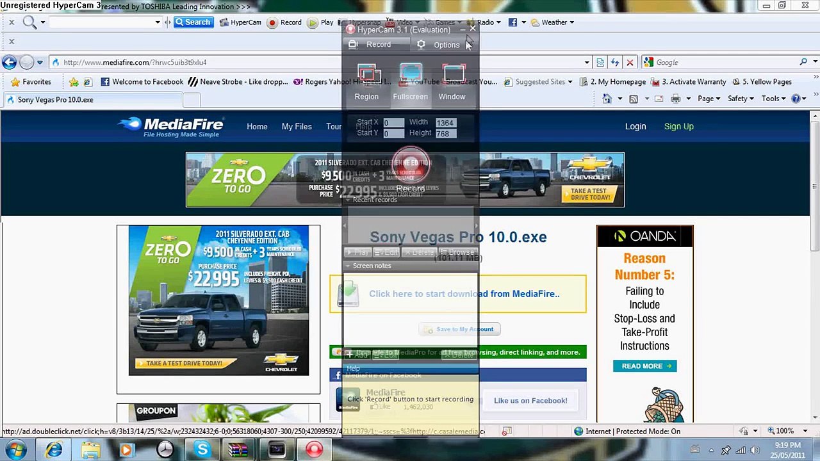Image resolution: width=820 pixels, height=461 pixels.
Task: Click the Facebook icon in the toolbar
Action: (512, 22)
